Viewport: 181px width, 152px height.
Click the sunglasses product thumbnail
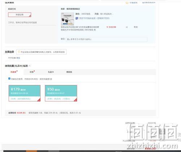click(67, 19)
